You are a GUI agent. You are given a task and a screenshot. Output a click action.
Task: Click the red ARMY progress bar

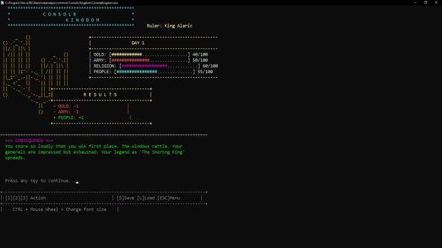point(149,60)
